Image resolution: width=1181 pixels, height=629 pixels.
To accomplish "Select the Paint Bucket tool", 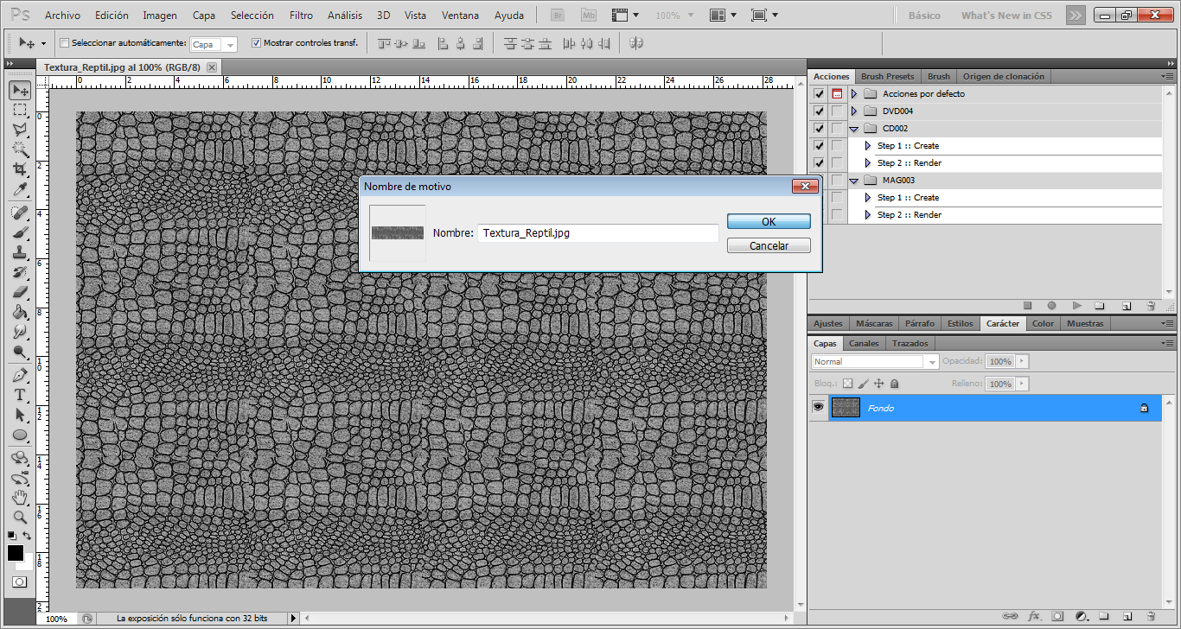I will click(x=20, y=312).
